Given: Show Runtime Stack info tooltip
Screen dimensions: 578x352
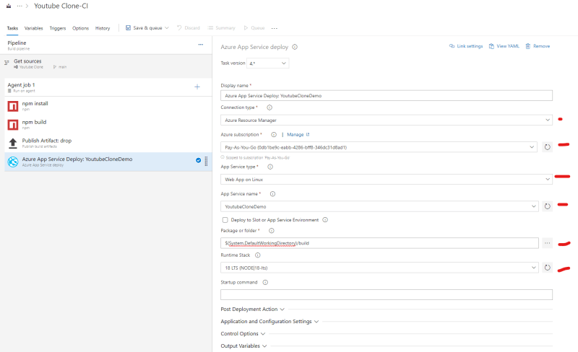Looking at the screenshot, I should tap(258, 255).
